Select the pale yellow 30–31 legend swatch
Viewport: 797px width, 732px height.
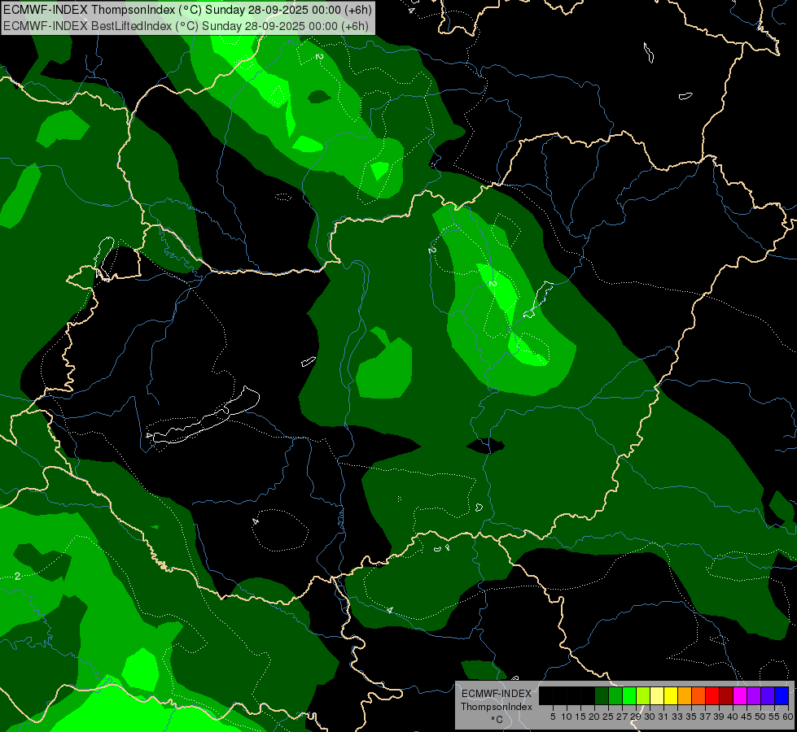point(657,695)
